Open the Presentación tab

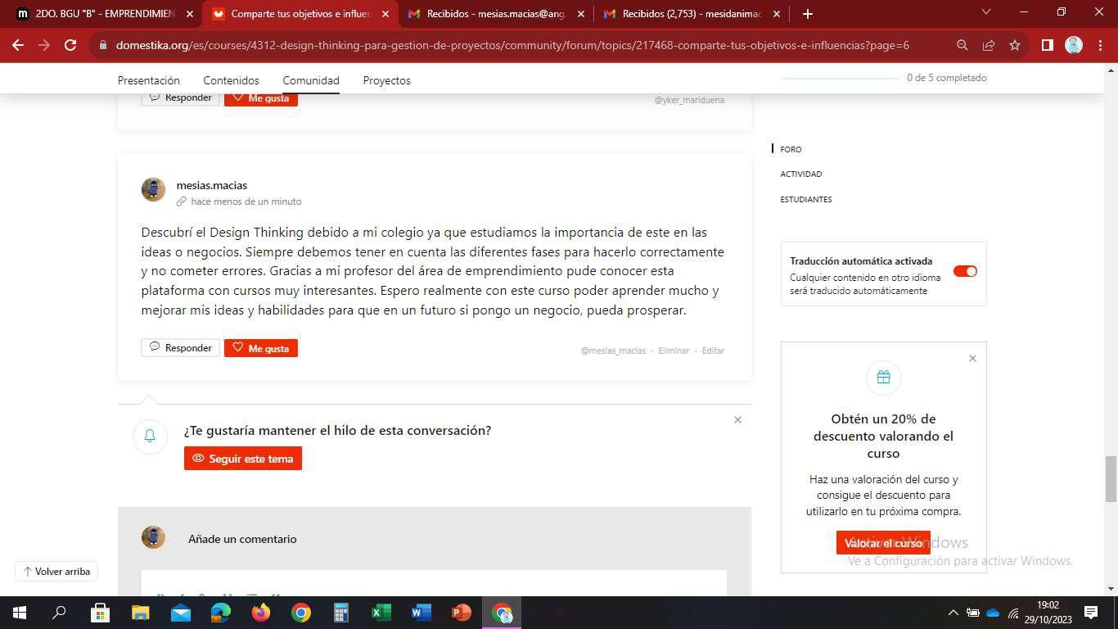(x=148, y=80)
